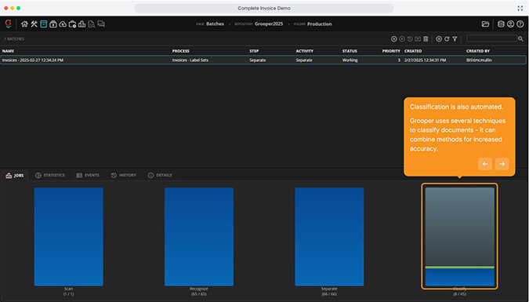Click the first circular batch action icon
This screenshot has width=529, height=302.
click(x=393, y=39)
